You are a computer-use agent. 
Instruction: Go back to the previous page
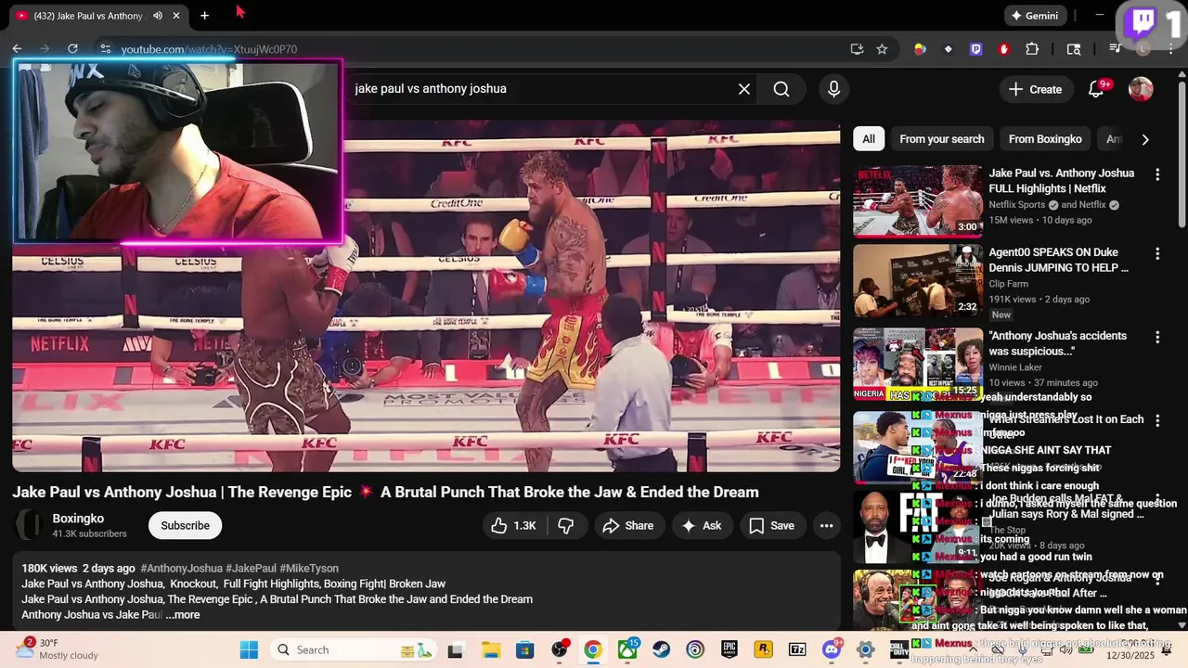coord(17,48)
